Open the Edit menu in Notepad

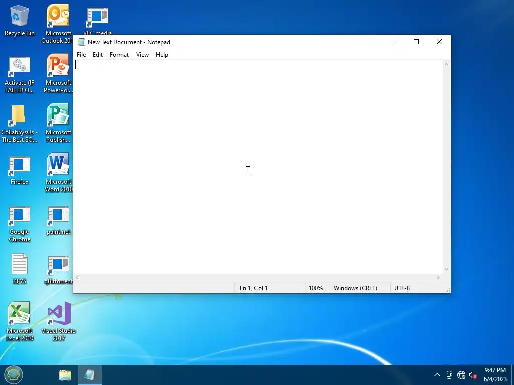click(98, 55)
